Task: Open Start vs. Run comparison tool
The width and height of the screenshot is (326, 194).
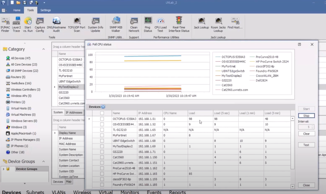Action: coord(28,25)
